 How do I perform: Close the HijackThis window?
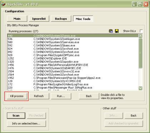(x=146, y=4)
